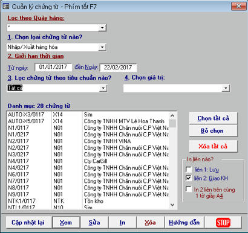Click the red 'Xóa' button

[x=150, y=223]
